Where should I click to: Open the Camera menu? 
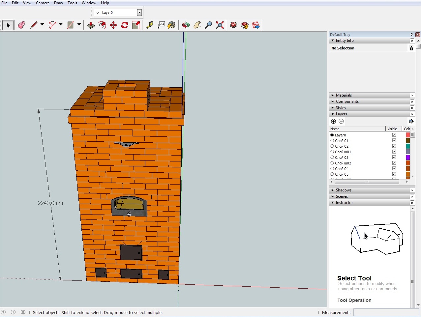point(43,3)
